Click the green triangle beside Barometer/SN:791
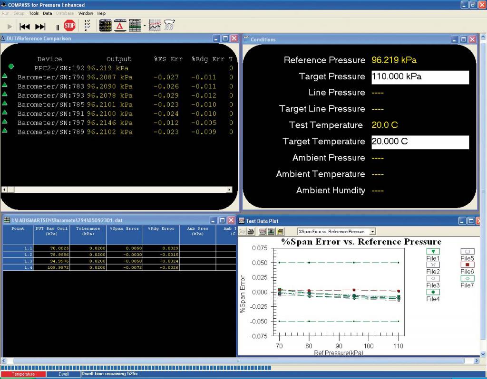Image resolution: width=487 pixels, height=379 pixels. click(x=5, y=112)
